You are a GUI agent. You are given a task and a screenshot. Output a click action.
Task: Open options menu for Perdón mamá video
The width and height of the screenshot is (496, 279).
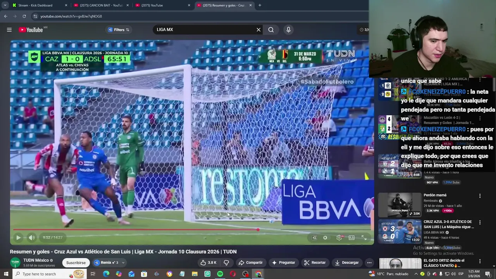(480, 196)
